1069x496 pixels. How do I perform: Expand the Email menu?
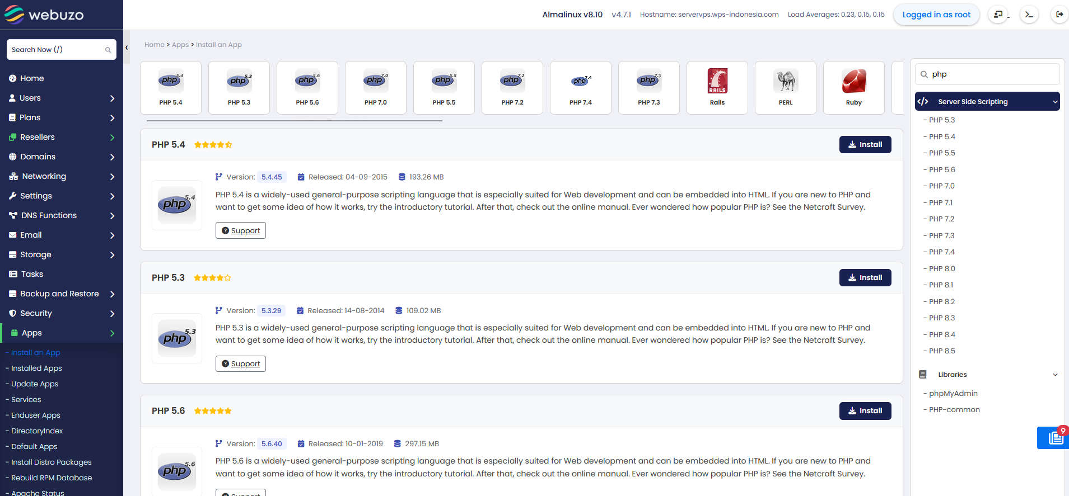62,235
